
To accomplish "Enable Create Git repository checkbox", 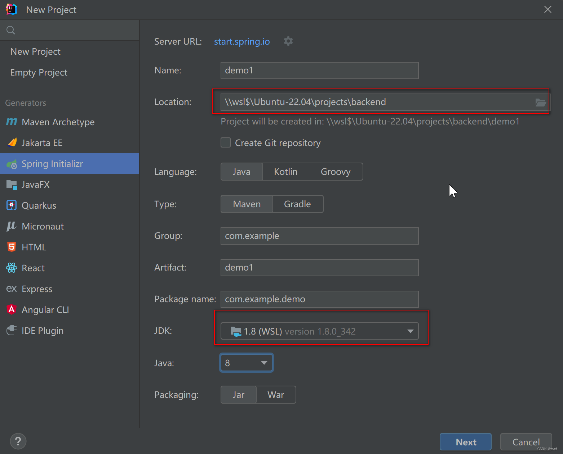I will pos(226,142).
